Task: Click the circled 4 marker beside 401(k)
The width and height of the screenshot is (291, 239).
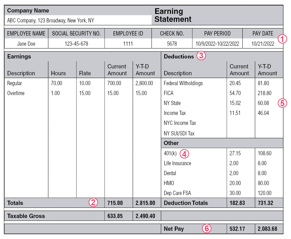Action: pyautogui.click(x=184, y=154)
